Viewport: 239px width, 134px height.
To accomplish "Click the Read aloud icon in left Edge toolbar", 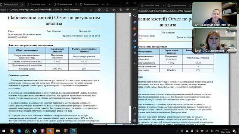I will pyautogui.click(x=85, y=10).
